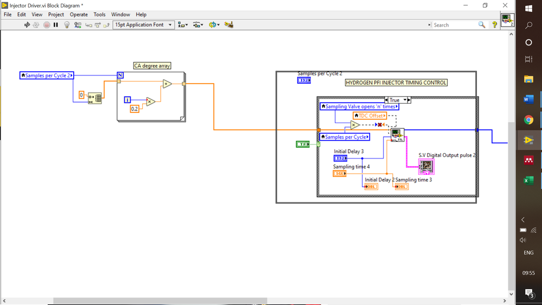This screenshot has width=542, height=305.
Task: Click the Step Over button
Action: [98, 25]
